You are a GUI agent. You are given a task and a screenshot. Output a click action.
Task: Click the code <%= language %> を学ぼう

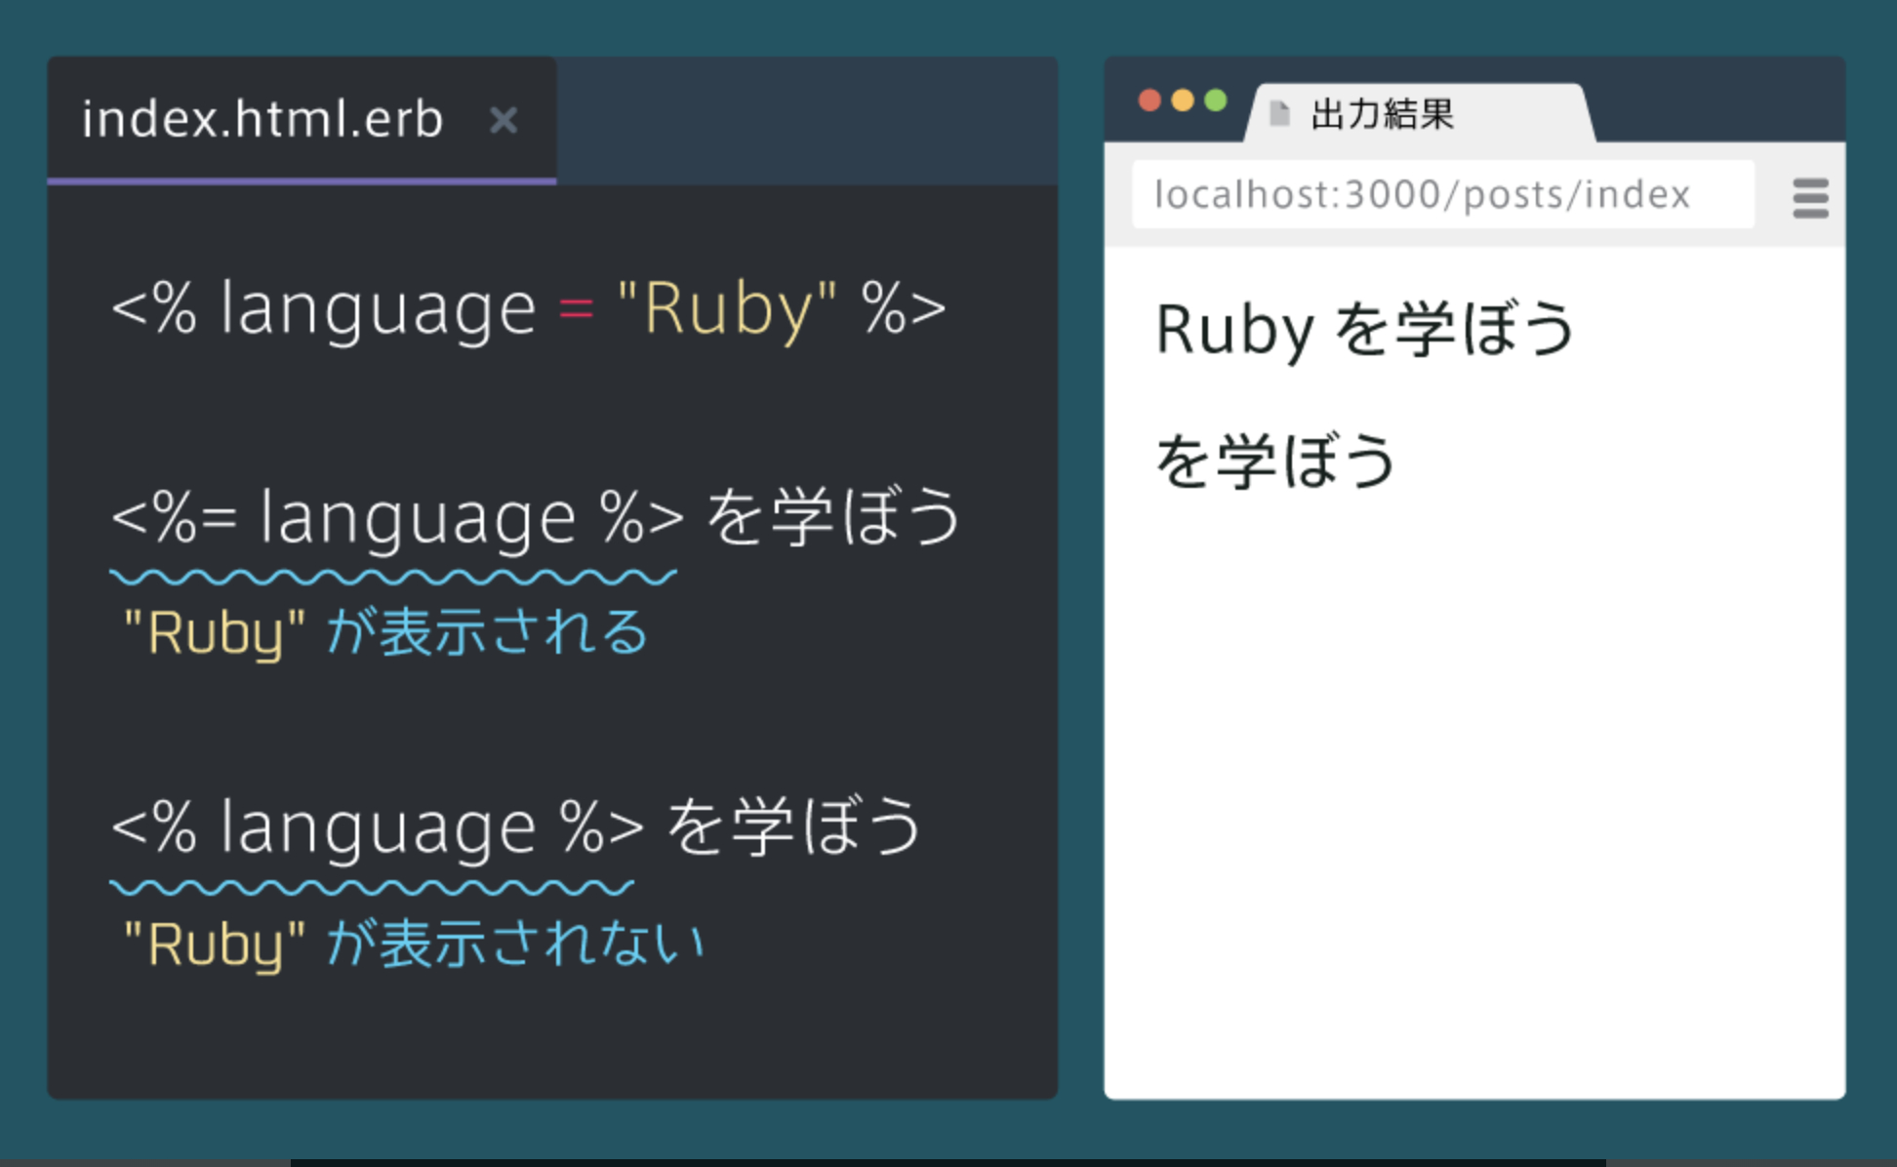pos(537,518)
